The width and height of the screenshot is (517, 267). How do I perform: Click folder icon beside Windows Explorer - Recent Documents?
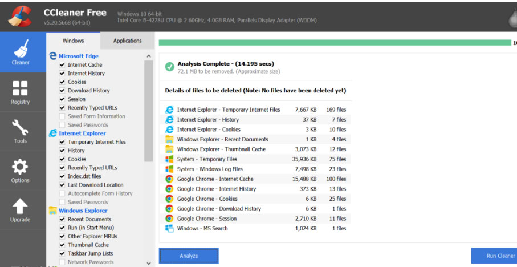169,139
